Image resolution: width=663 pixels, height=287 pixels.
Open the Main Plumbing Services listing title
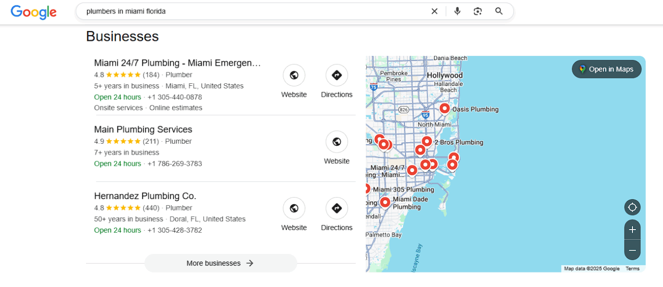tap(143, 129)
